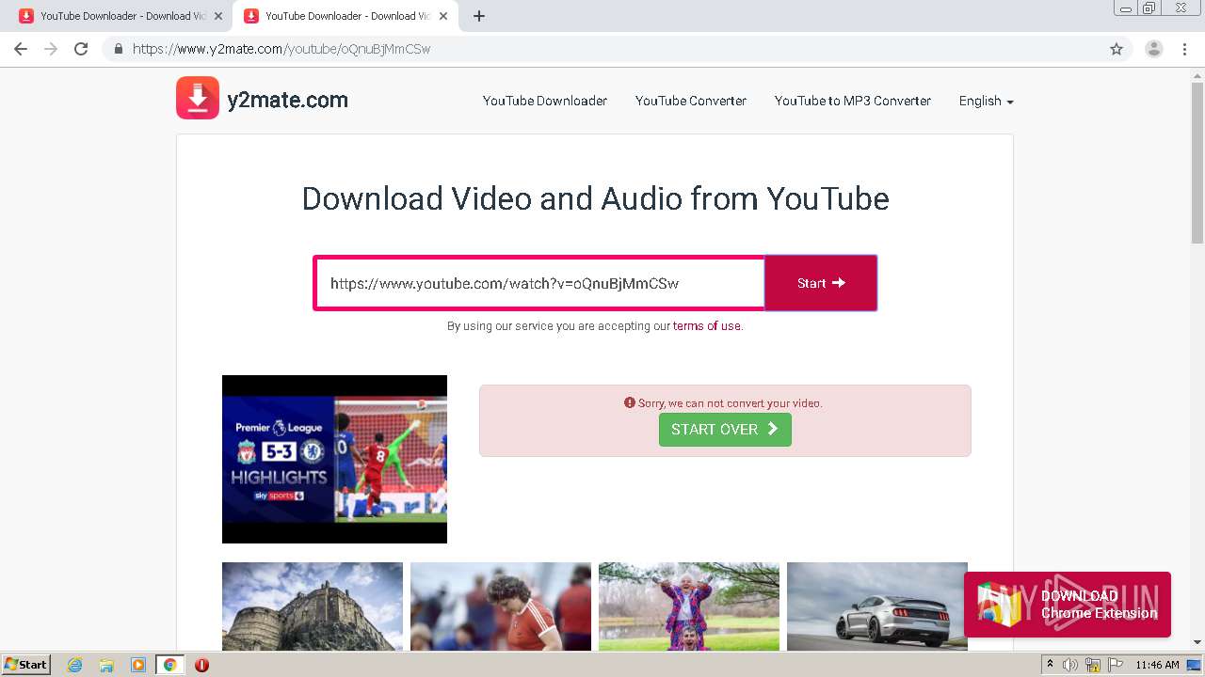The height and width of the screenshot is (677, 1205).
Task: Close the second YouTube Downloader tab
Action: click(x=443, y=16)
